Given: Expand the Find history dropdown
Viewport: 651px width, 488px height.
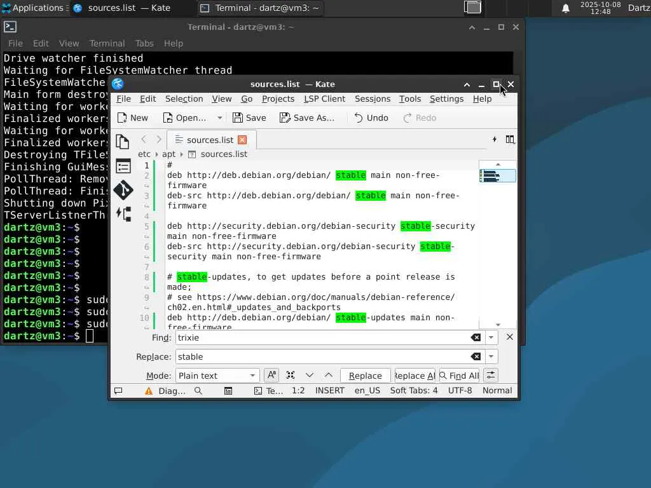Looking at the screenshot, I should [491, 338].
